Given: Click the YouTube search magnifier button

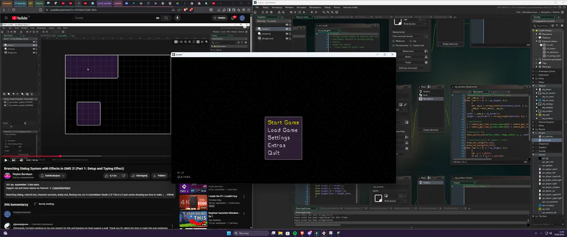Looking at the screenshot, I should [x=166, y=18].
